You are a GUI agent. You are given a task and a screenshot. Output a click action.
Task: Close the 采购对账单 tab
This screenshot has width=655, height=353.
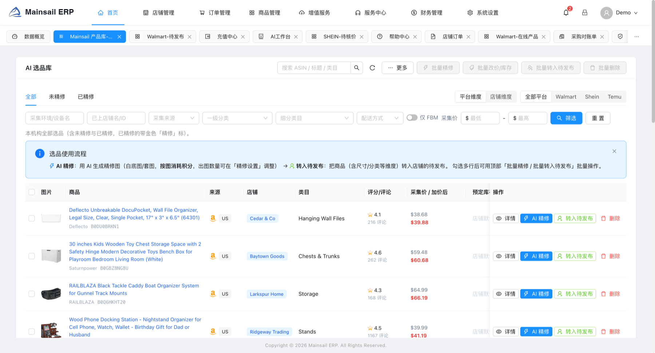point(602,37)
